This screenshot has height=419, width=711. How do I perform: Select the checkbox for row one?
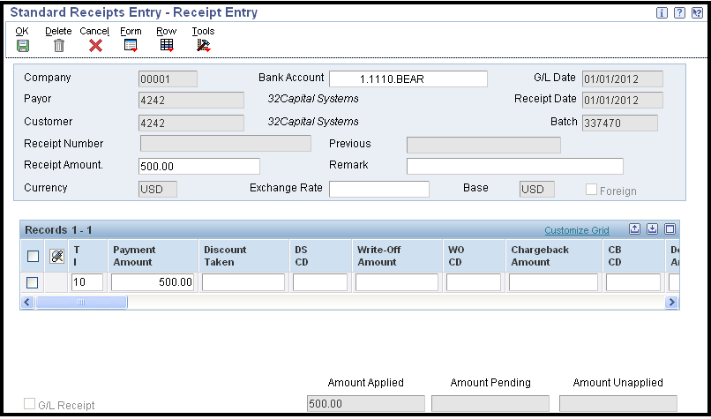(x=32, y=282)
